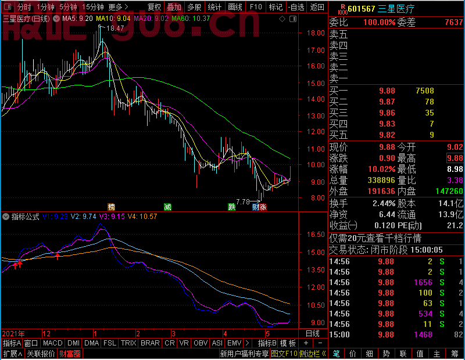
Task: Select the 指标B indicator group
Action: click(x=267, y=343)
